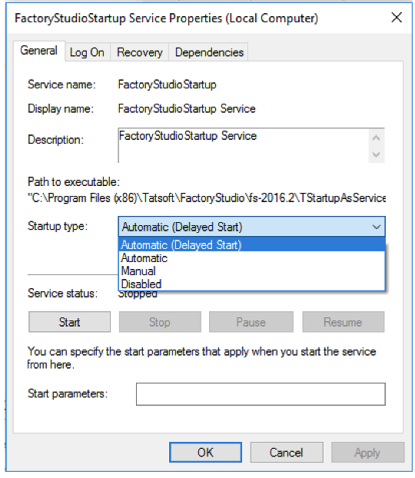The width and height of the screenshot is (415, 478).
Task: Select Automatic (Delayed Start) from the list
Action: pos(251,245)
